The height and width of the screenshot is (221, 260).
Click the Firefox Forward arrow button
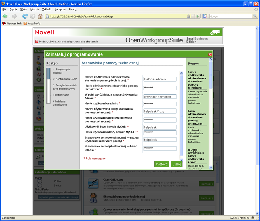click(x=15, y=16)
